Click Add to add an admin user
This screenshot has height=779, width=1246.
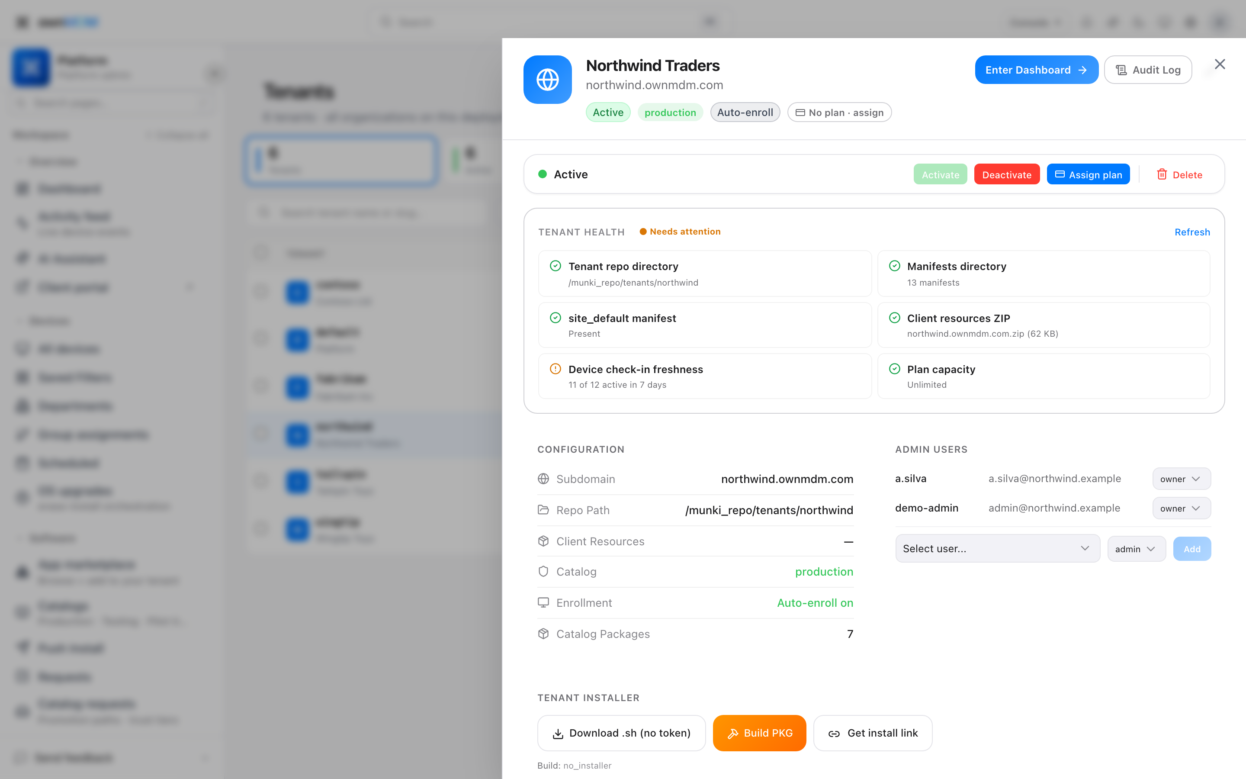(x=1192, y=549)
